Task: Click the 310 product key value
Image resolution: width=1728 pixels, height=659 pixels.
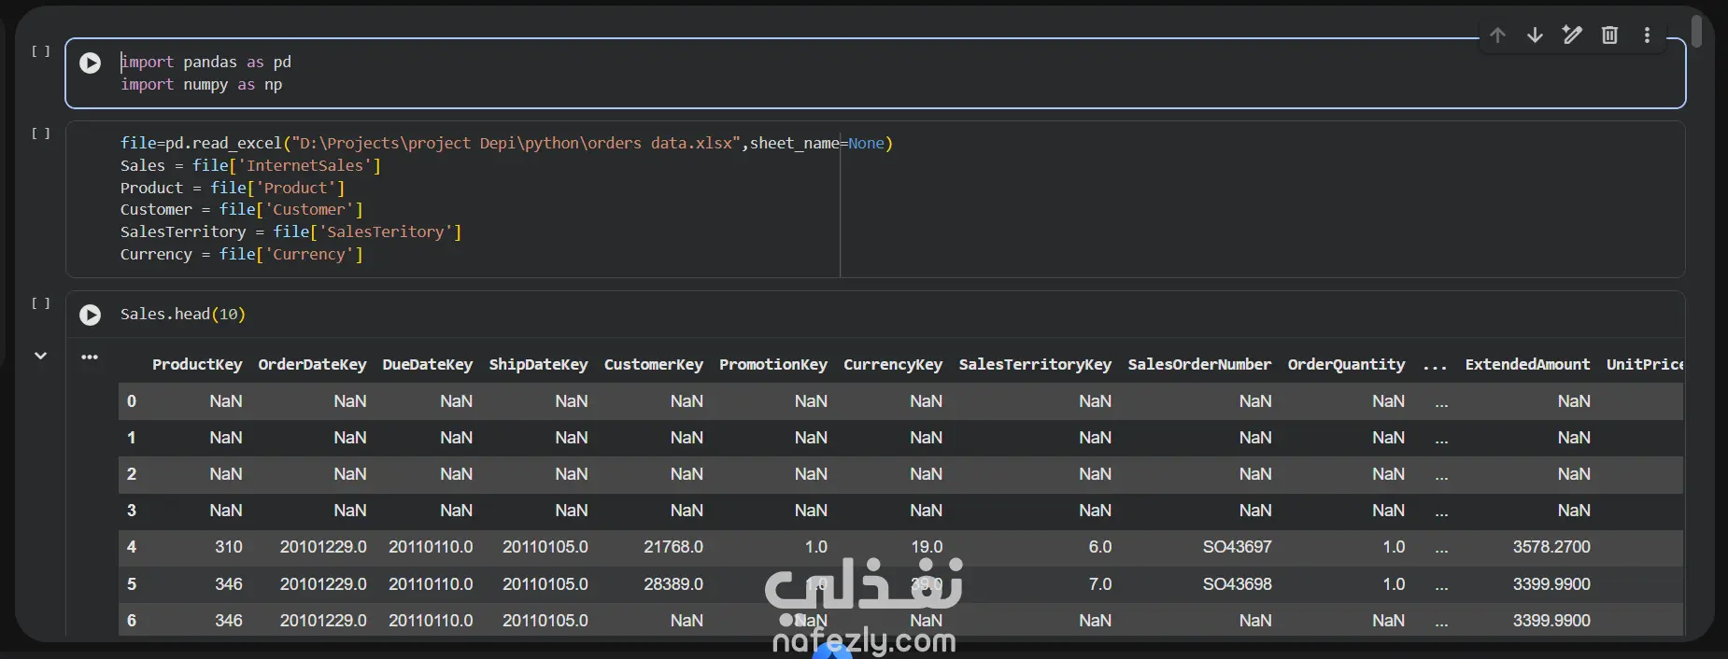Action: (x=228, y=547)
